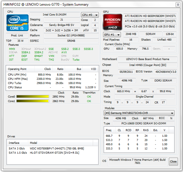Click the Core0 usage bar

coord(33,97)
